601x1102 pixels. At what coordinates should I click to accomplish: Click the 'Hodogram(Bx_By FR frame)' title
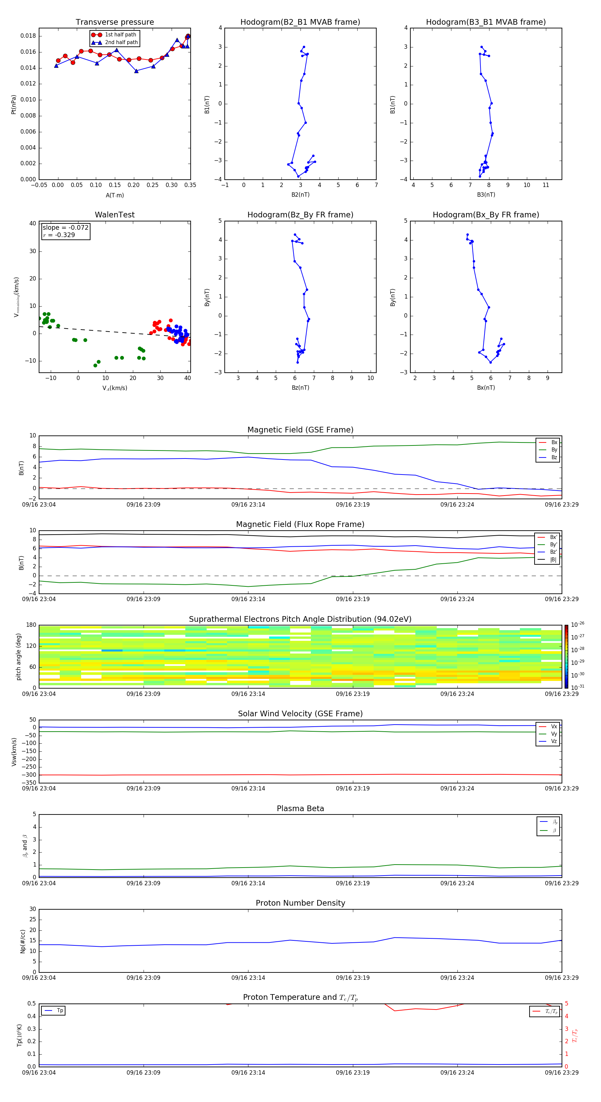click(486, 215)
